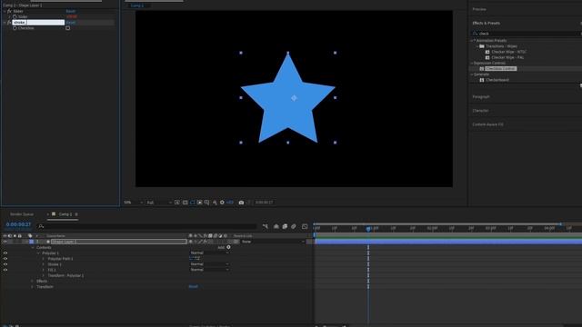Open the Paragraph panel
Viewport: 582px width, 327px height.
[481, 97]
